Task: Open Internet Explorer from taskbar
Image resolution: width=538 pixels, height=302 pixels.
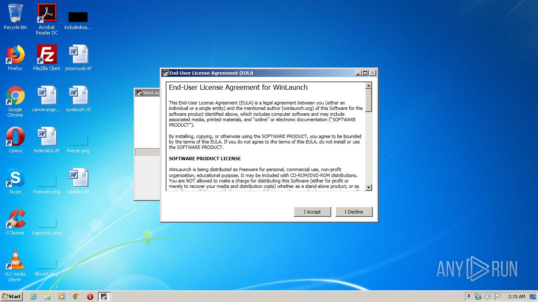Action: (33, 297)
